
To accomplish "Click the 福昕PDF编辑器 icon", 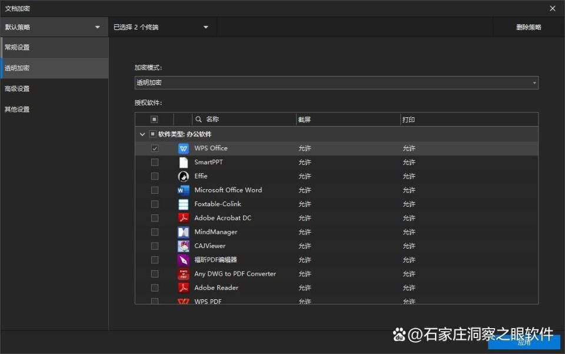I will click(184, 260).
